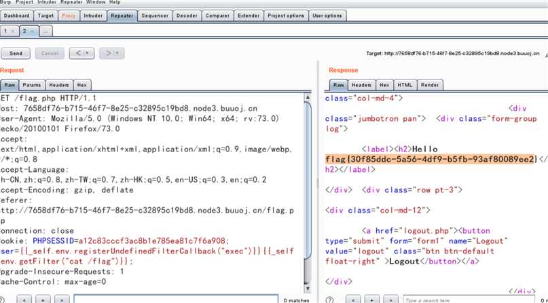548x303 pixels.
Task: Select the Raw tab in the Request panel
Action: [x=10, y=85]
